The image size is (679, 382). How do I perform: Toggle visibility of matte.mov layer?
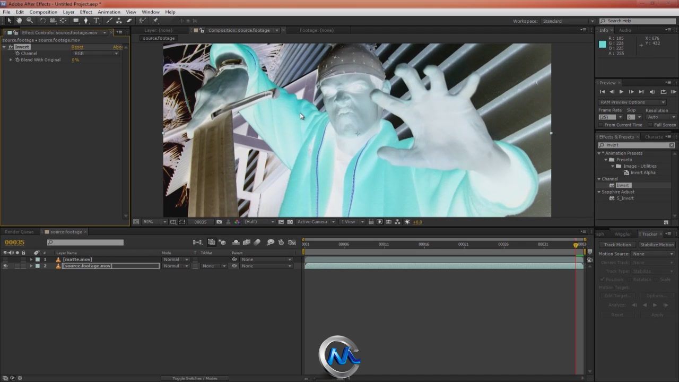tap(5, 259)
